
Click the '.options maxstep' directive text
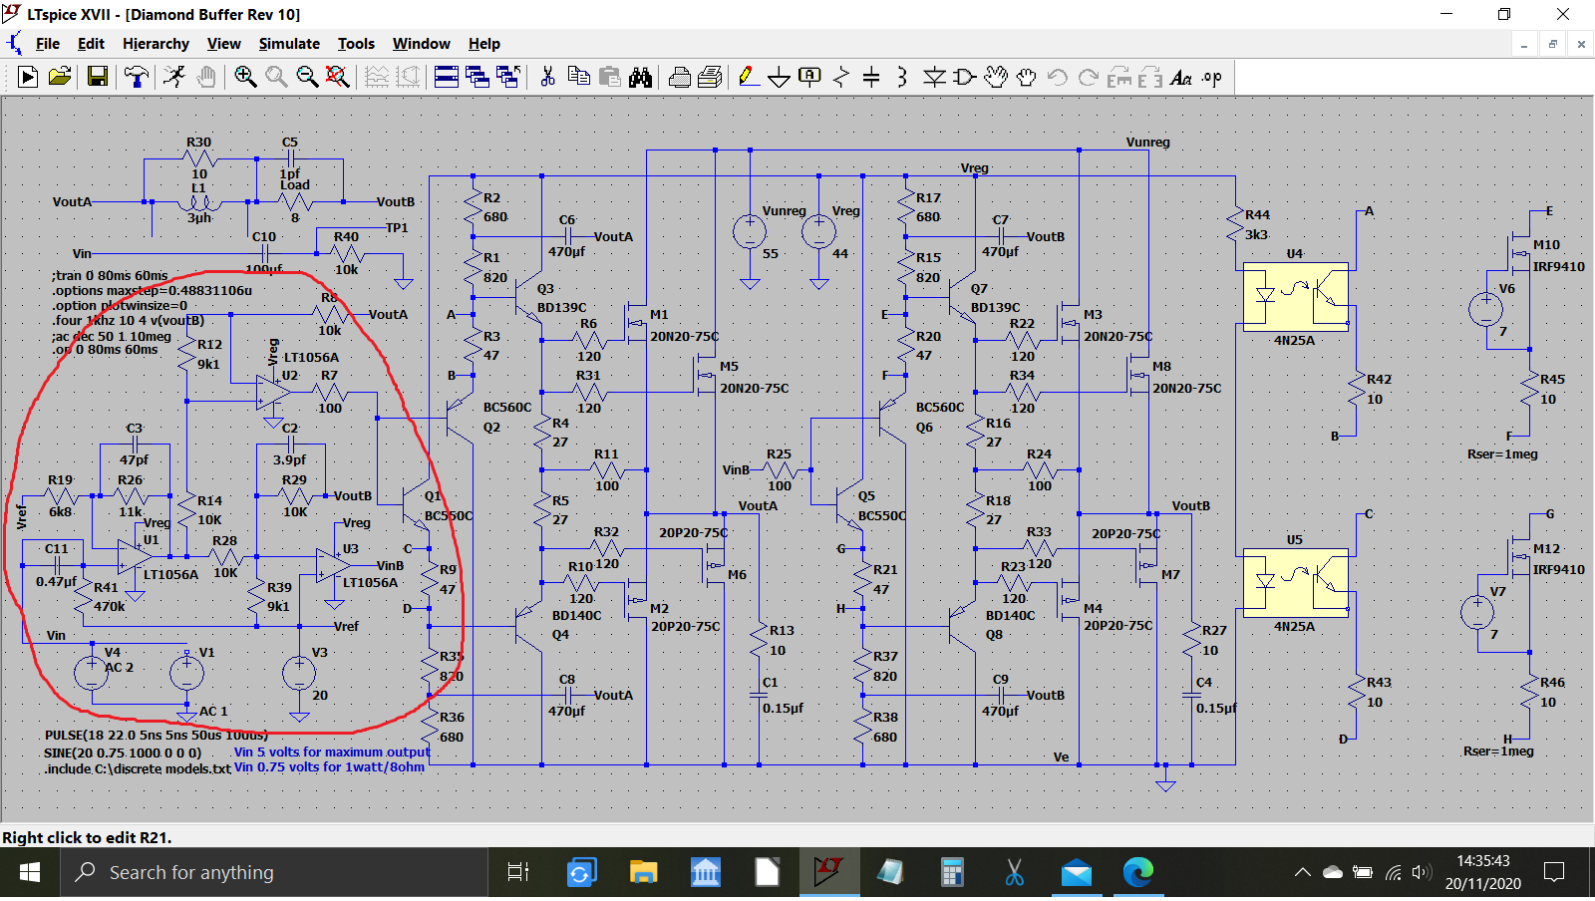point(152,291)
